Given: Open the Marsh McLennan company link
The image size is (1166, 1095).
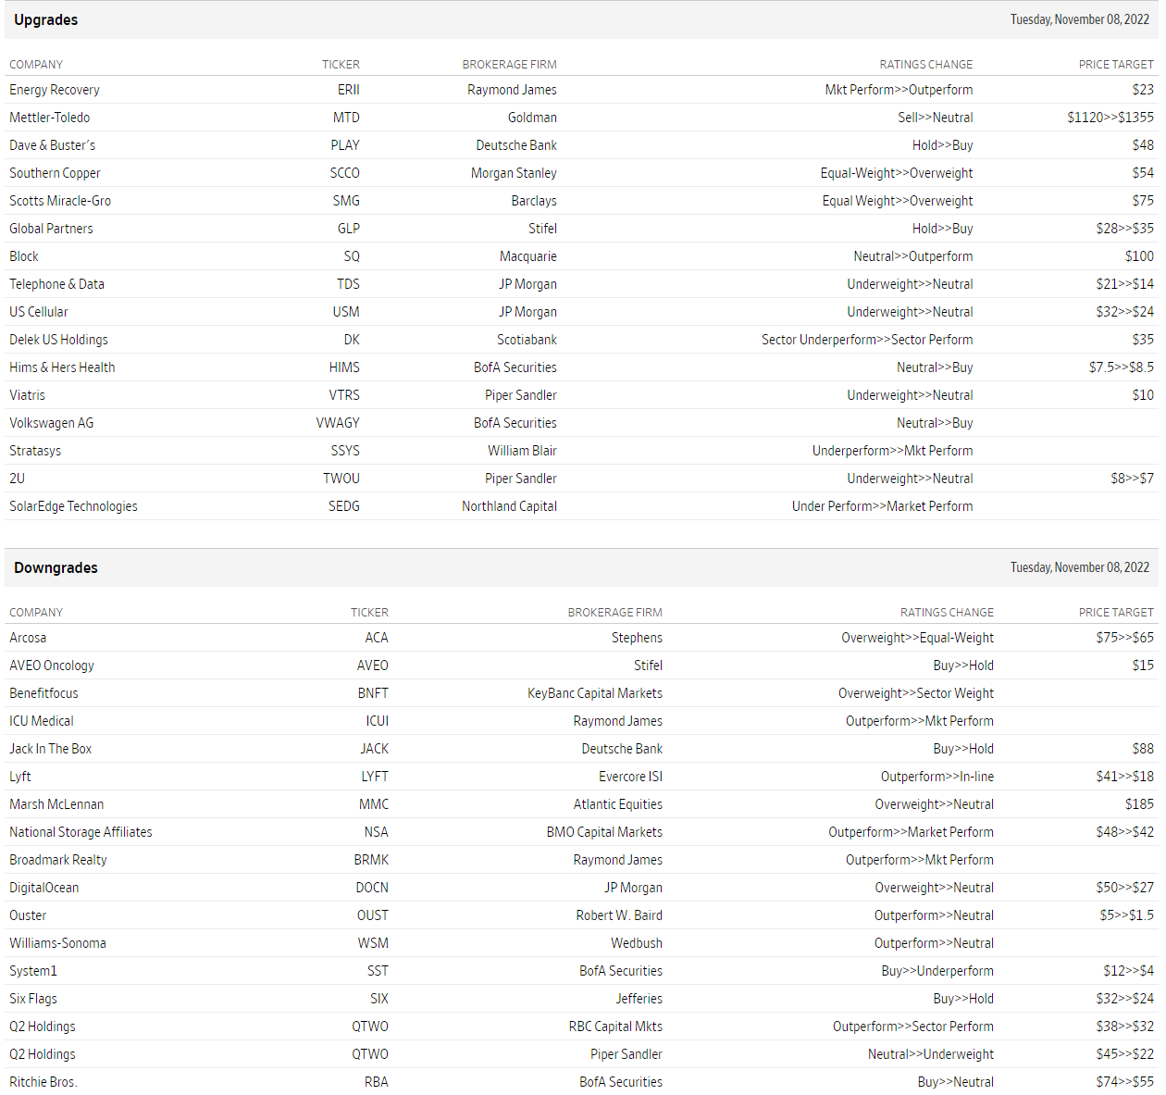Looking at the screenshot, I should [56, 804].
